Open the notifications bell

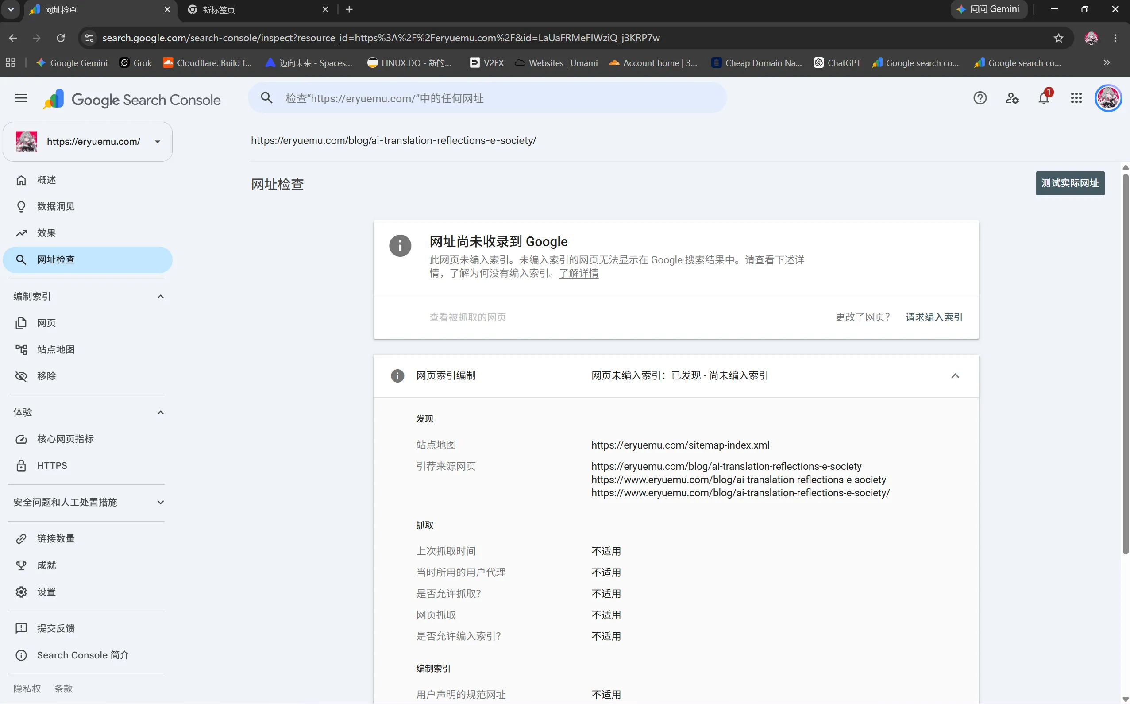point(1044,98)
